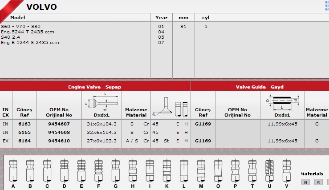329x190 pixels.
Task: Open Güneş reference 6163
Action: (24, 124)
